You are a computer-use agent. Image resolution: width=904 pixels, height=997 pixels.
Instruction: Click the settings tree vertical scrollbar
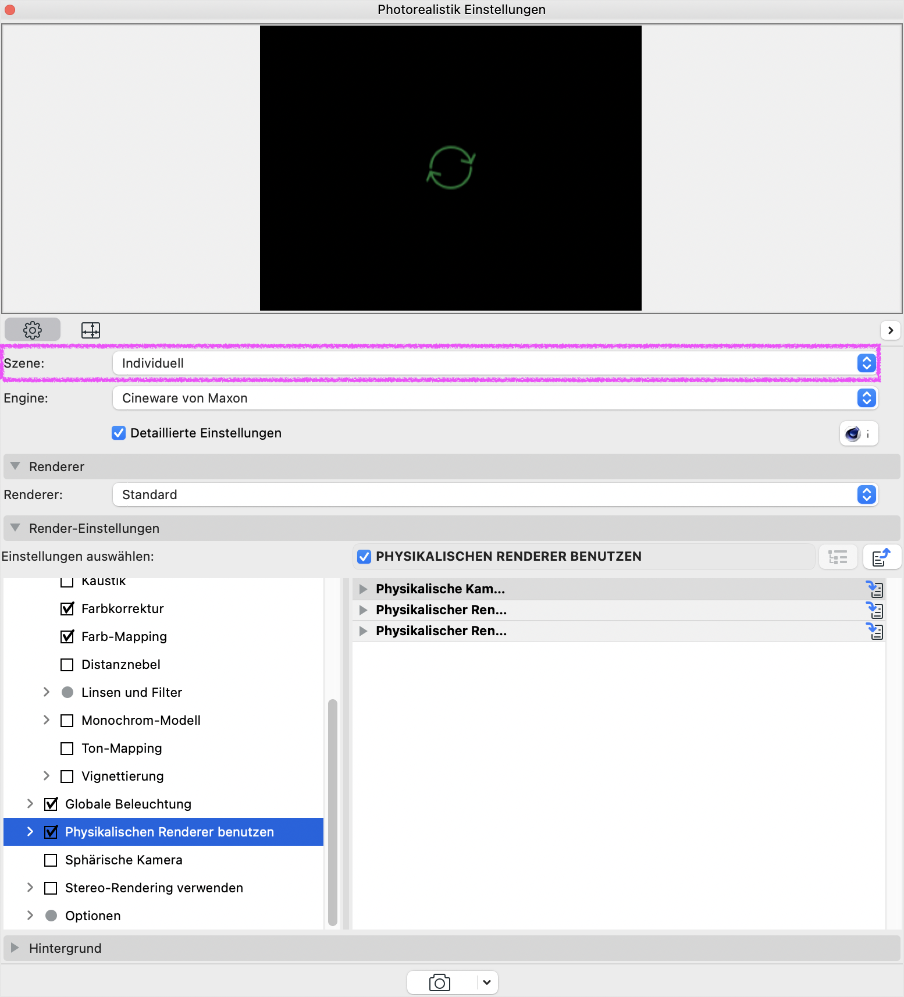333,812
